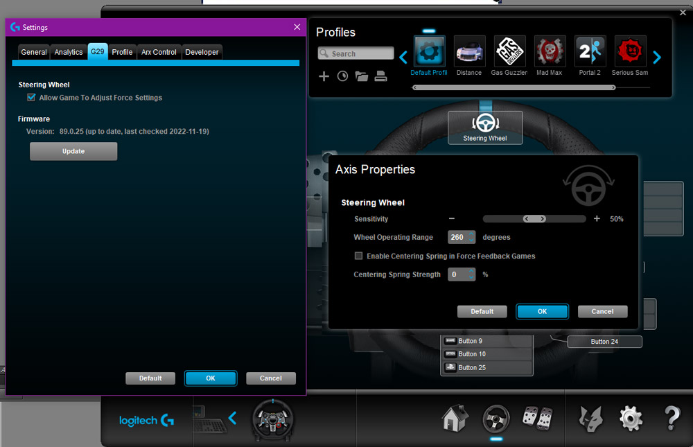
Task: Select the Distance game profile
Action: point(469,51)
